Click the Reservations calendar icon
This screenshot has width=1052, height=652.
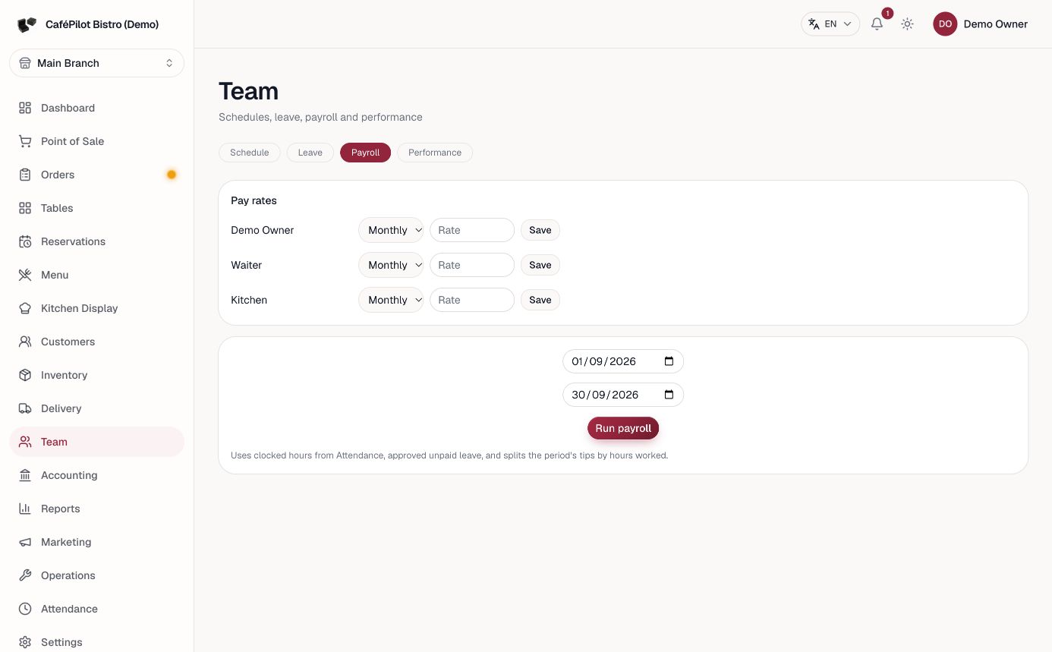[x=25, y=241]
